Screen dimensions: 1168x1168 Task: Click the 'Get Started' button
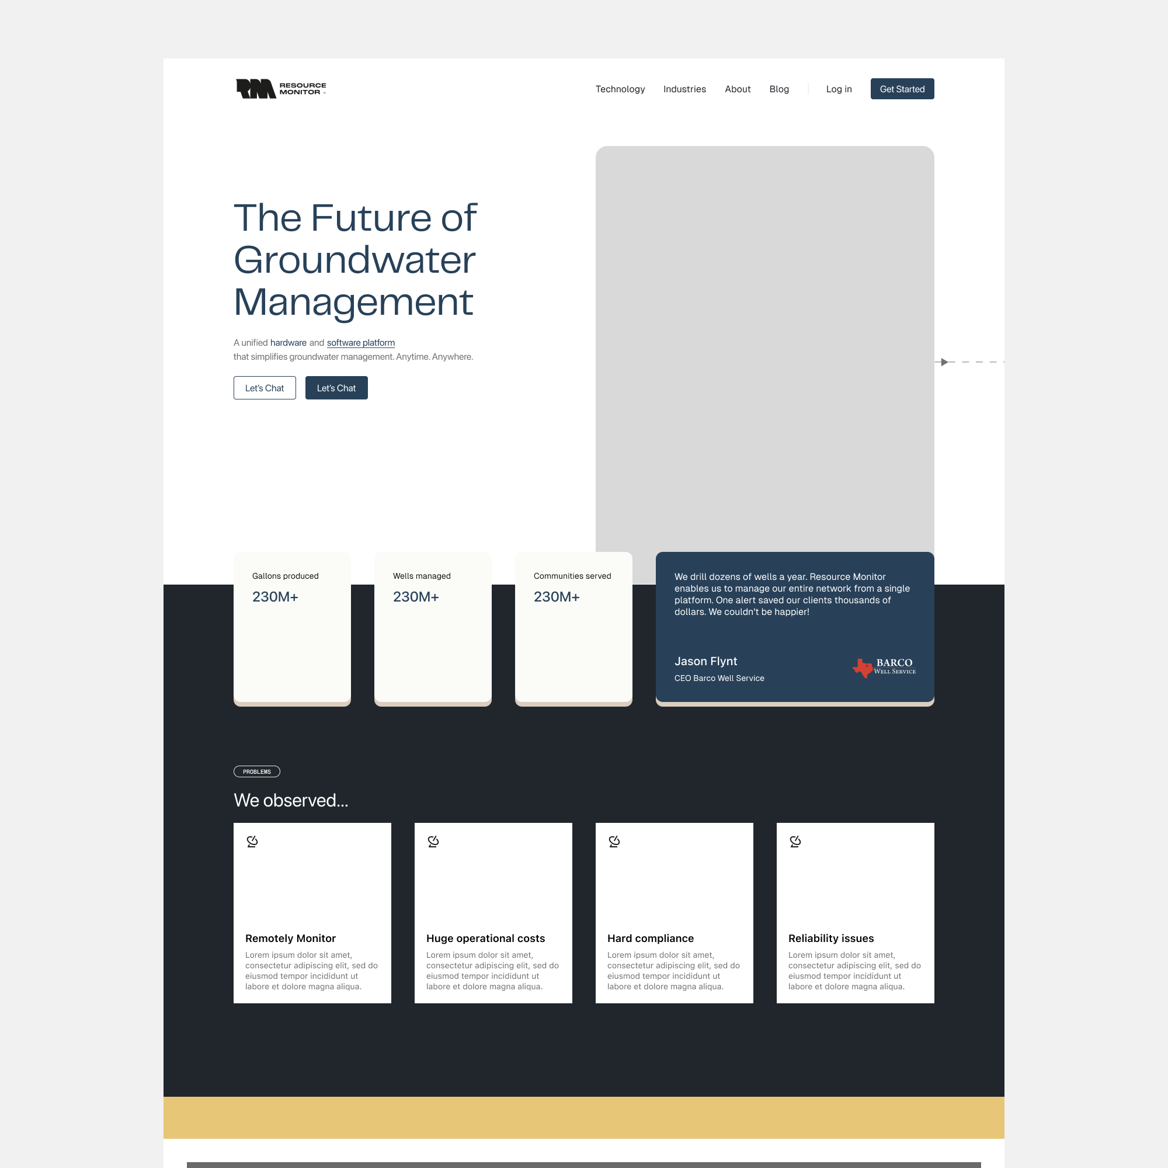(x=903, y=89)
